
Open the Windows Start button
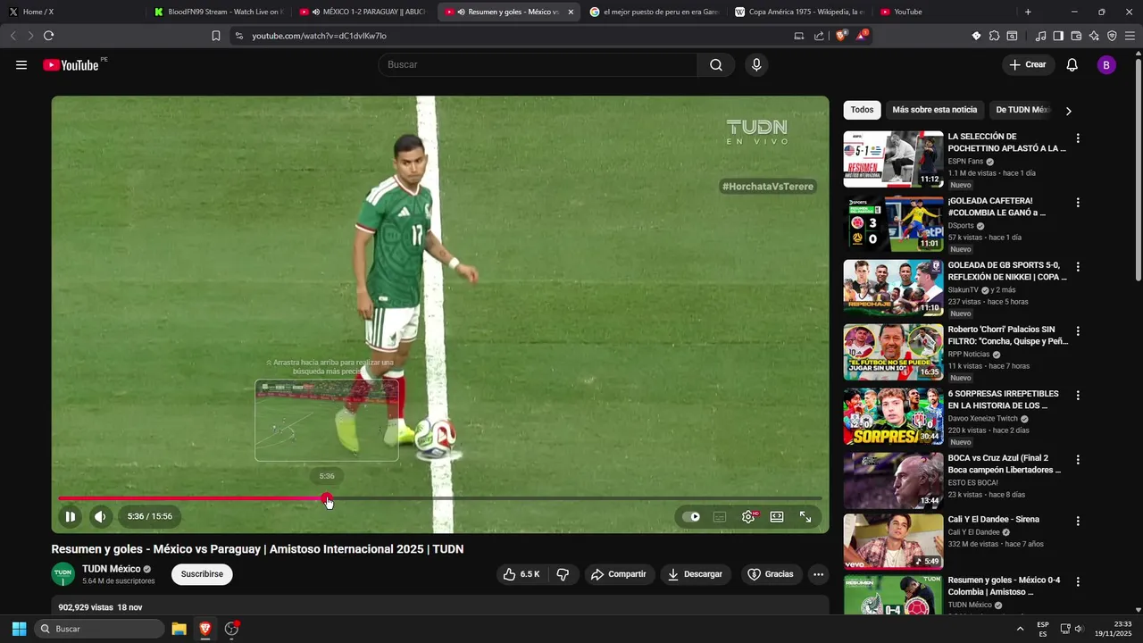click(19, 629)
